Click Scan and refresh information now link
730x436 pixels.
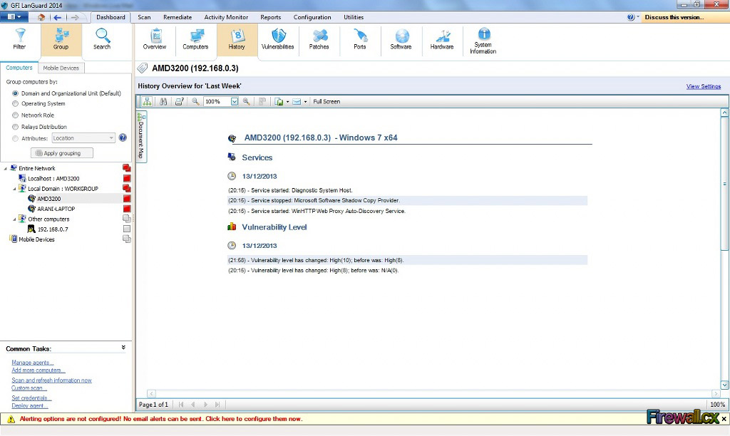click(x=51, y=380)
